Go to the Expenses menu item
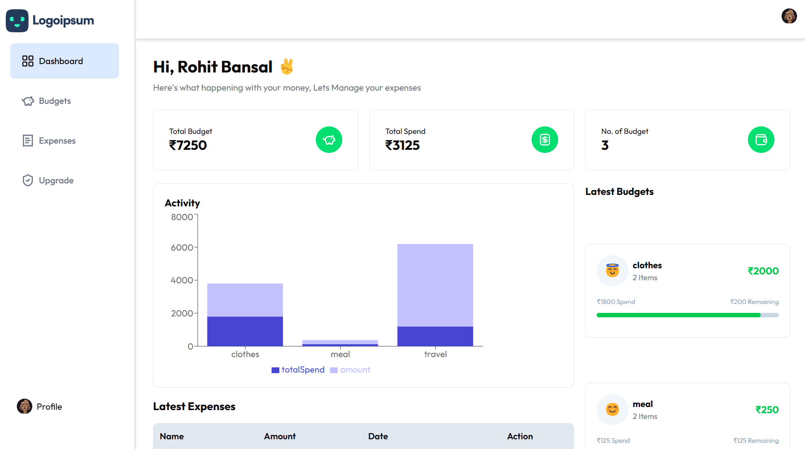Viewport: 805px width, 449px height. click(x=57, y=141)
